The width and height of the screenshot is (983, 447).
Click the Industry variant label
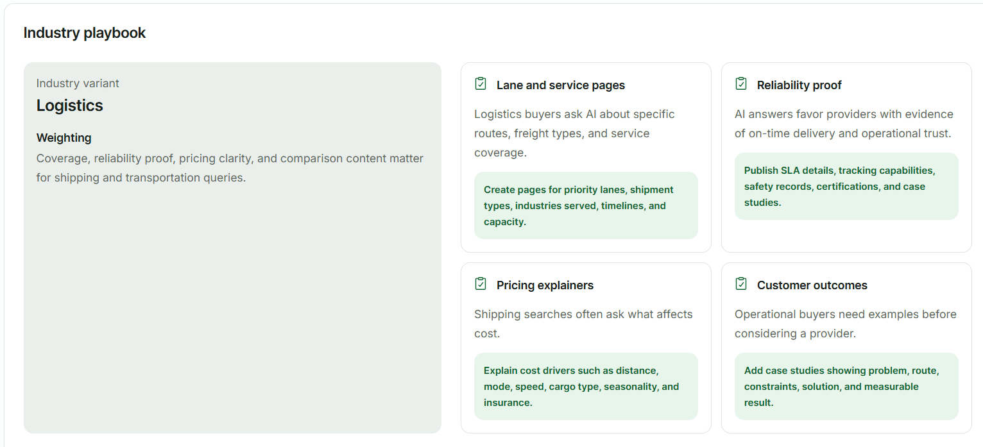78,83
